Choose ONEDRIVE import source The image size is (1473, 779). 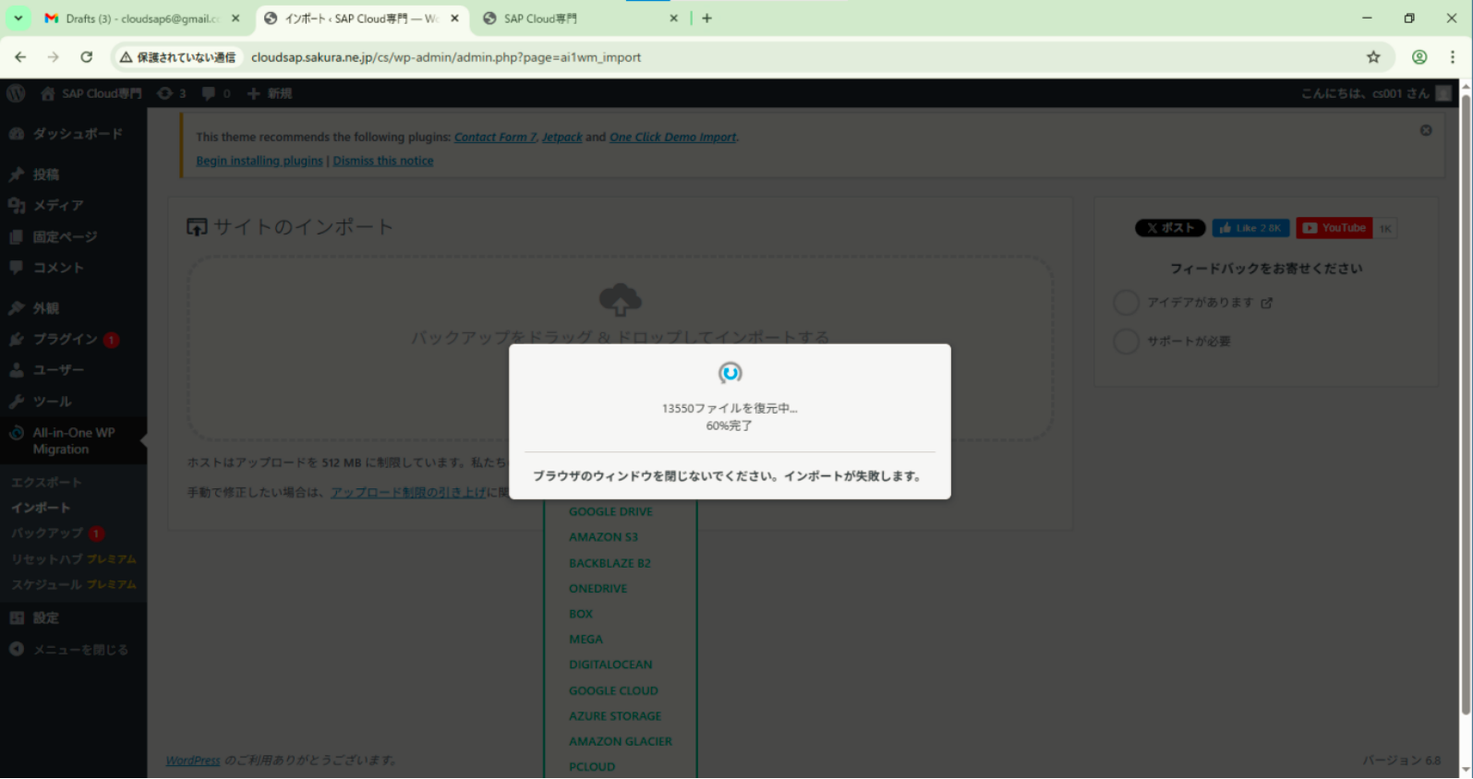click(598, 588)
